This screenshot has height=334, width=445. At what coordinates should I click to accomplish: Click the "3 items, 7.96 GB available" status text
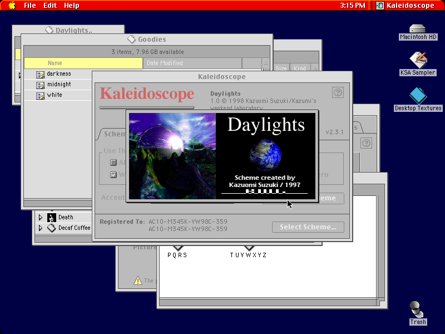pyautogui.click(x=147, y=52)
